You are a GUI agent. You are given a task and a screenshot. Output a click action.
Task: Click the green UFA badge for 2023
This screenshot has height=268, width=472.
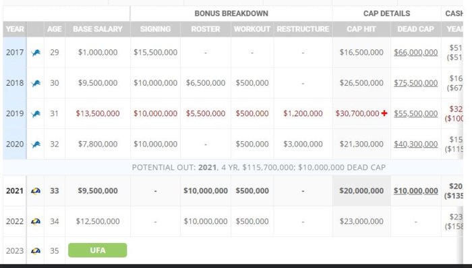pyautogui.click(x=98, y=250)
